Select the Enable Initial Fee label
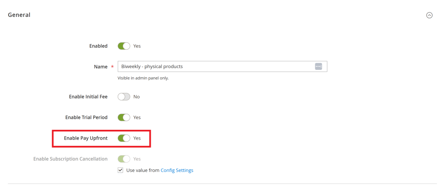 (x=88, y=97)
